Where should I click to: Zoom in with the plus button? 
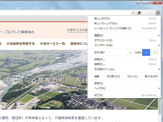tap(146, 53)
